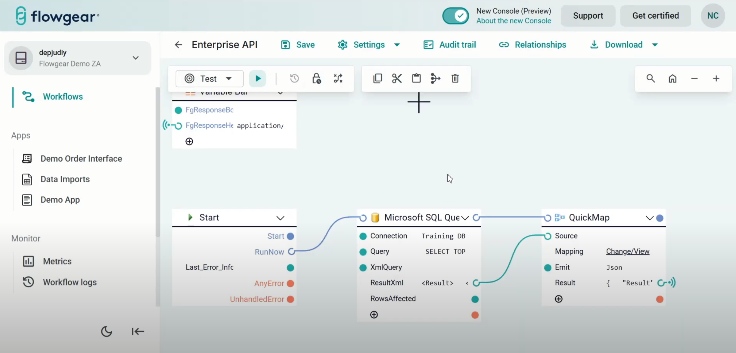This screenshot has width=736, height=353.
Task: Click the auto-arrange nodes icon
Action: tap(338, 79)
